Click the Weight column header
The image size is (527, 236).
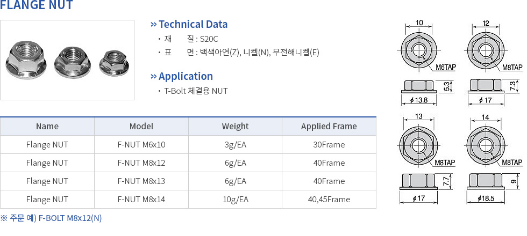click(235, 127)
